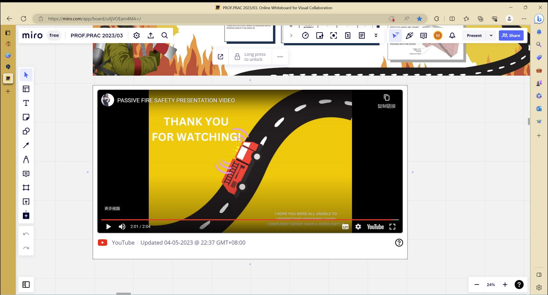Select the Sticky note tool

pyautogui.click(x=26, y=117)
